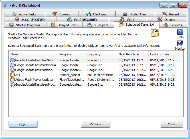The height and width of the screenshot is (139, 190).
Task: Click last run time 05/14/2013 6:44…
Action: click(164, 70)
